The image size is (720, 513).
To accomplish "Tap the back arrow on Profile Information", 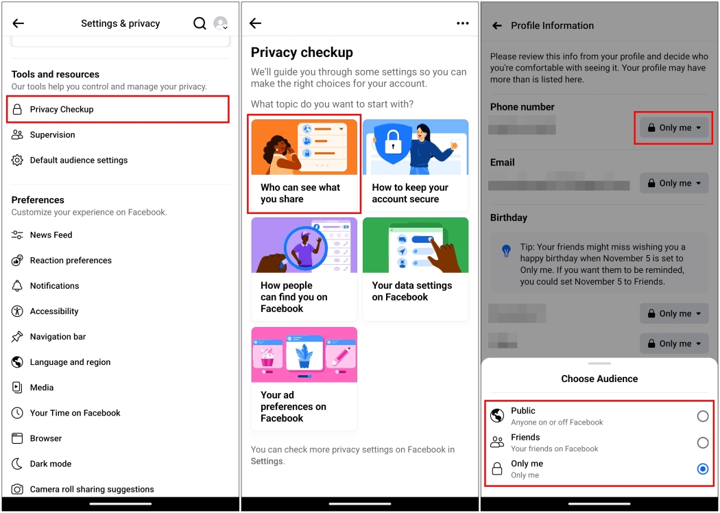I will pyautogui.click(x=495, y=25).
